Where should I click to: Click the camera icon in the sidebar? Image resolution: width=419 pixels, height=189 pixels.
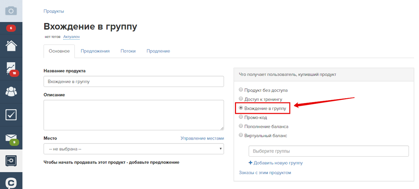click(11, 11)
